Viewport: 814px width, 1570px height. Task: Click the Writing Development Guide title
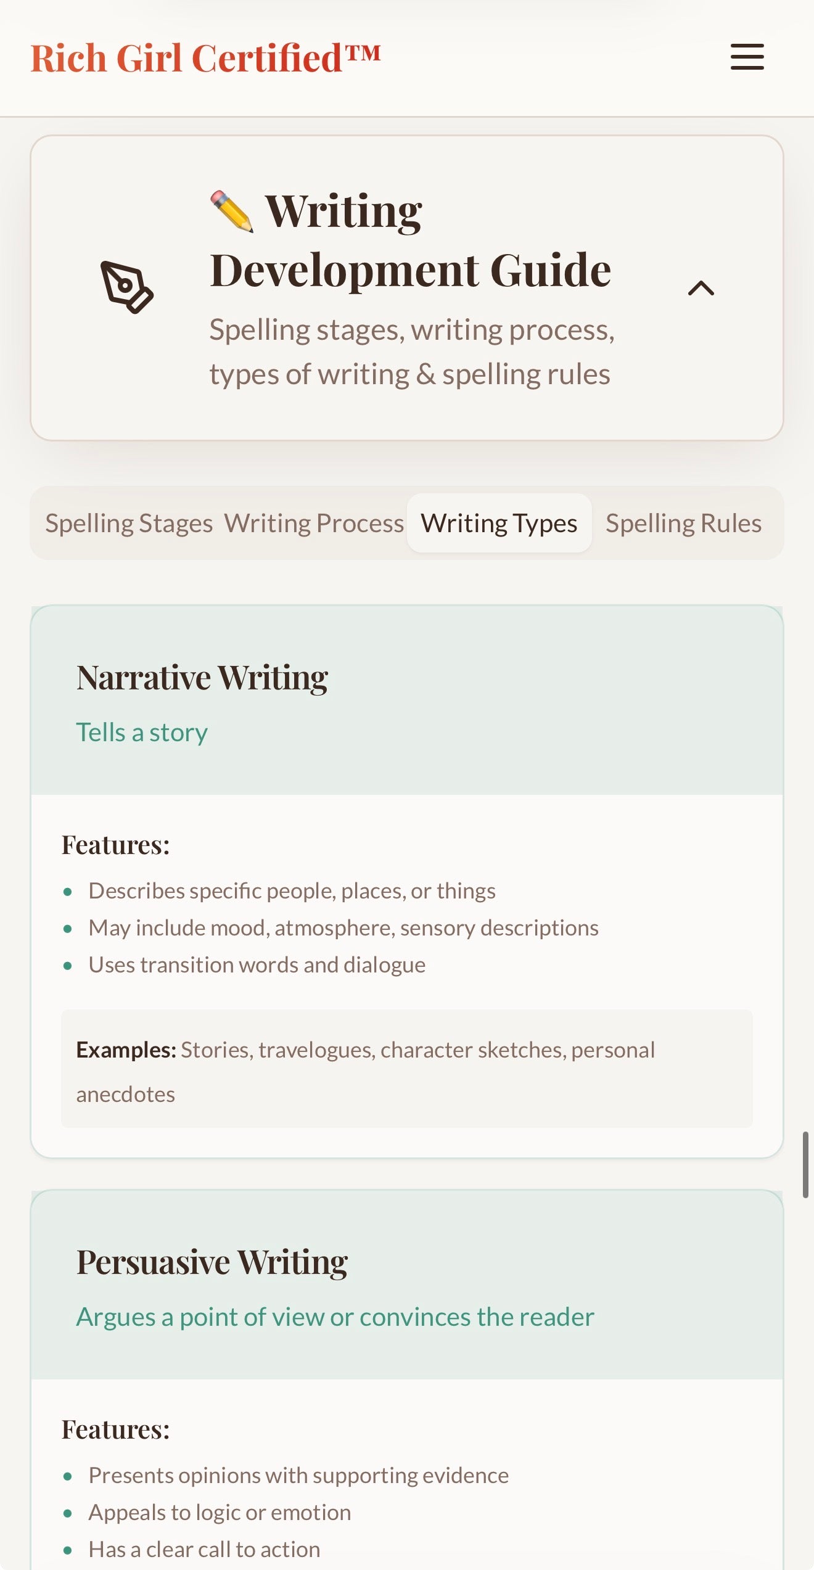pyautogui.click(x=410, y=240)
